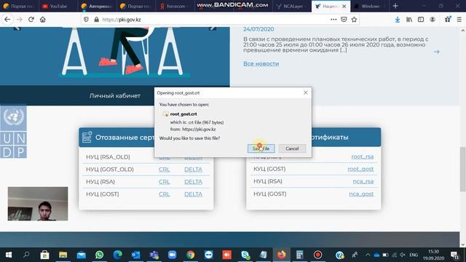This screenshot has height=262, width=466.
Task: Open Google Chrome from taskbar
Action: pos(191,255)
